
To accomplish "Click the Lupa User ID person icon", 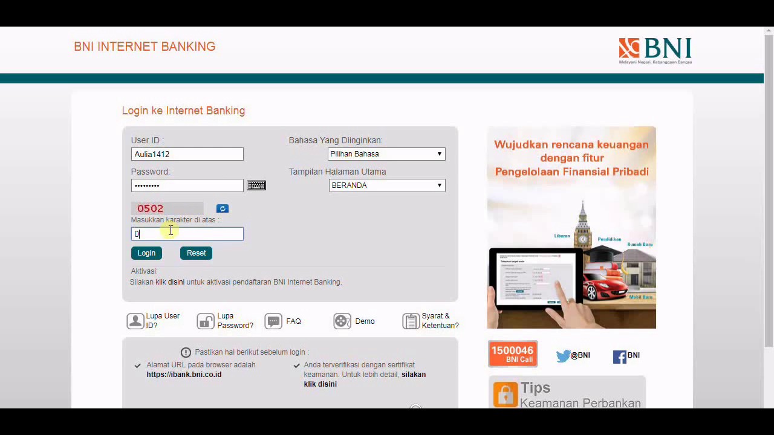I will click(x=135, y=321).
